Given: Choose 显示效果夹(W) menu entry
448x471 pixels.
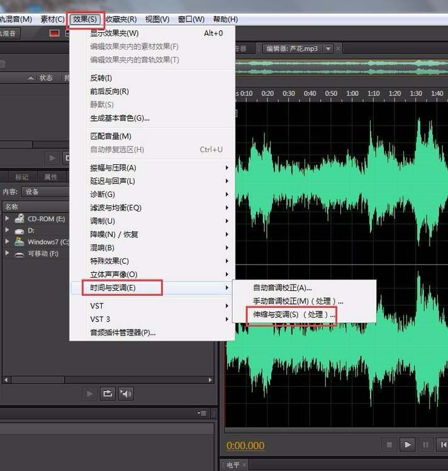Looking at the screenshot, I should coord(152,33).
